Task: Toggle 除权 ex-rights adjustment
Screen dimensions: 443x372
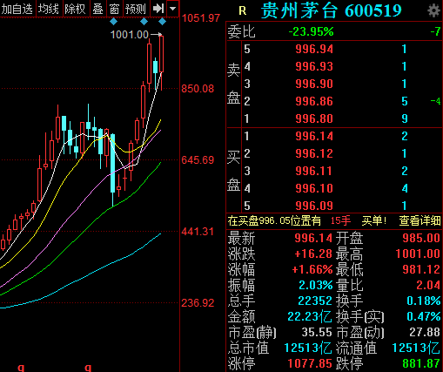Action: tap(75, 9)
